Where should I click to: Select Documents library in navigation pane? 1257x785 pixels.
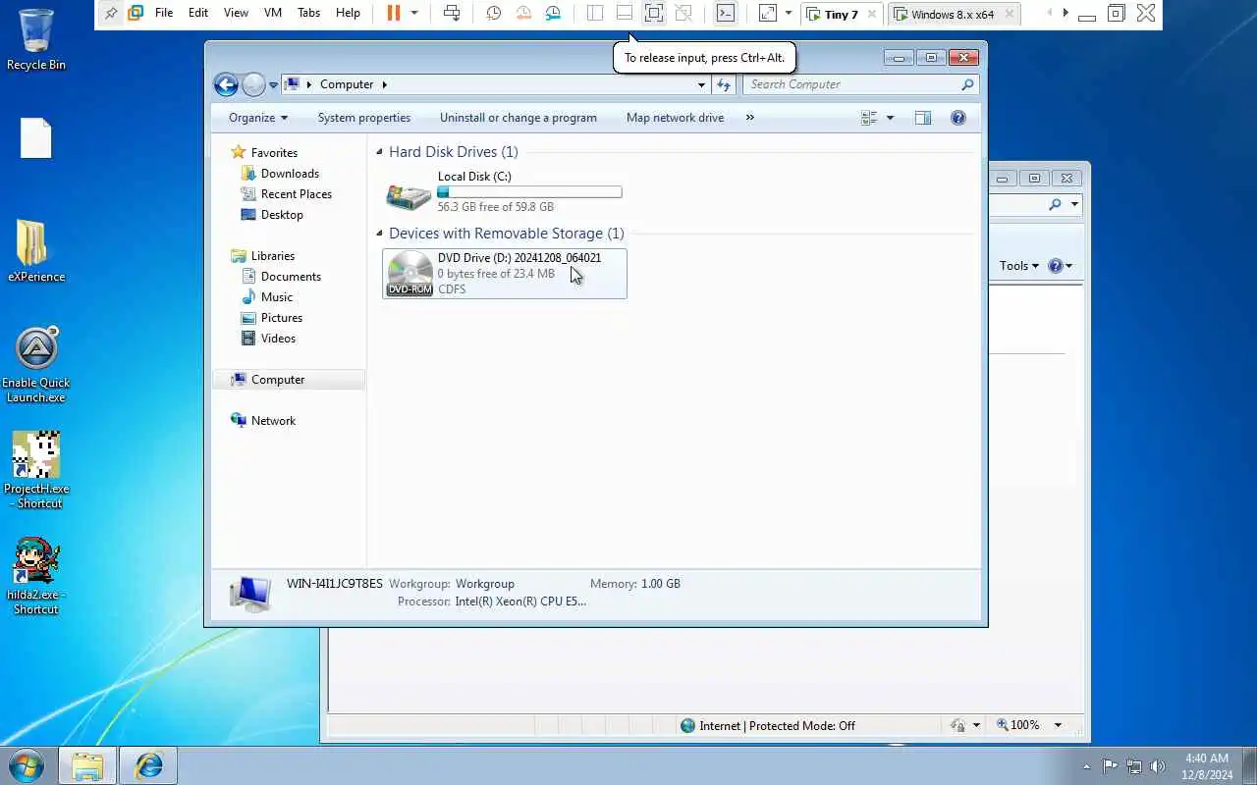pos(291,277)
